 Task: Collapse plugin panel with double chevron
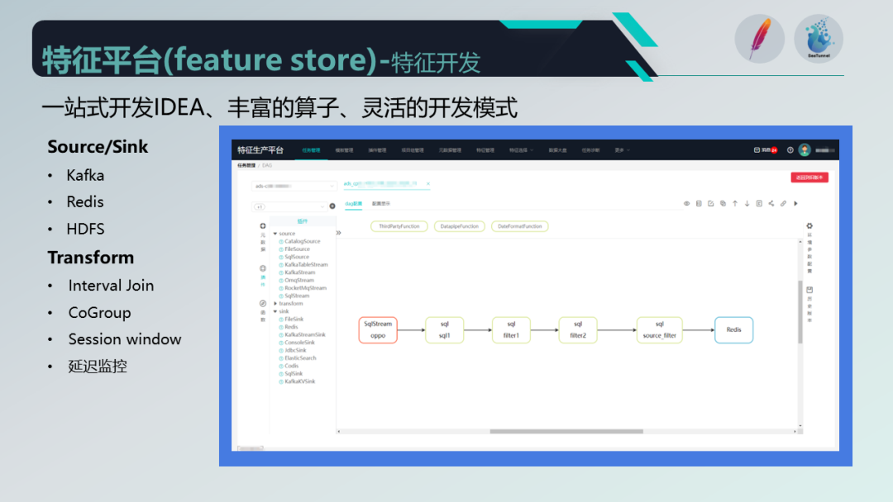tap(338, 233)
